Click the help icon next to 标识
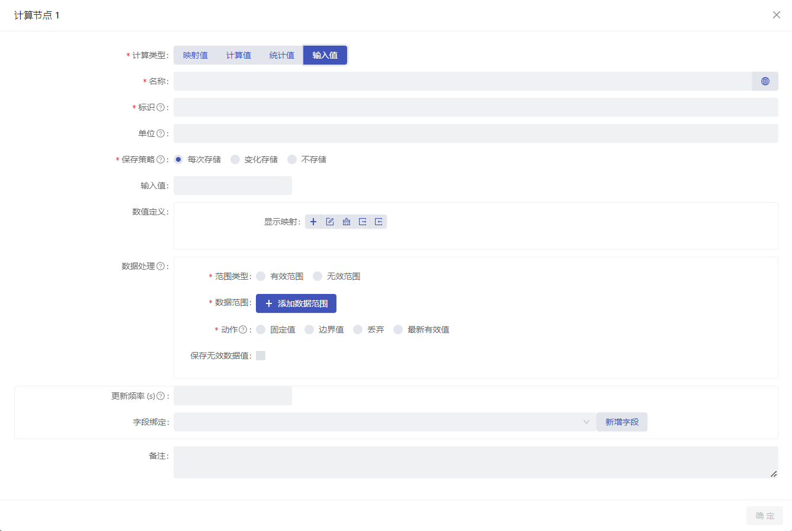 pos(160,107)
